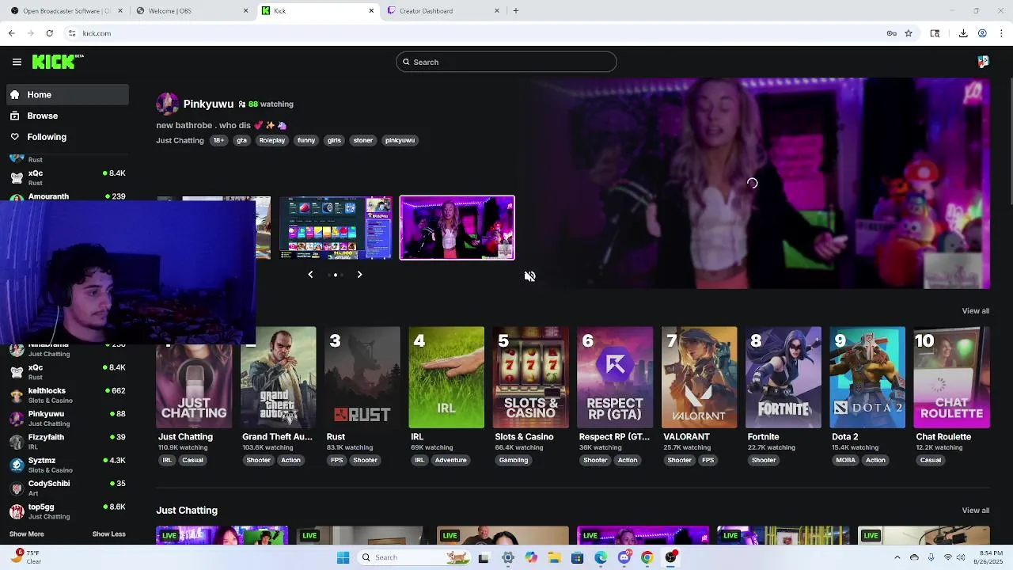Open the Kick hamburger menu
This screenshot has width=1013, height=570.
pyautogui.click(x=17, y=62)
